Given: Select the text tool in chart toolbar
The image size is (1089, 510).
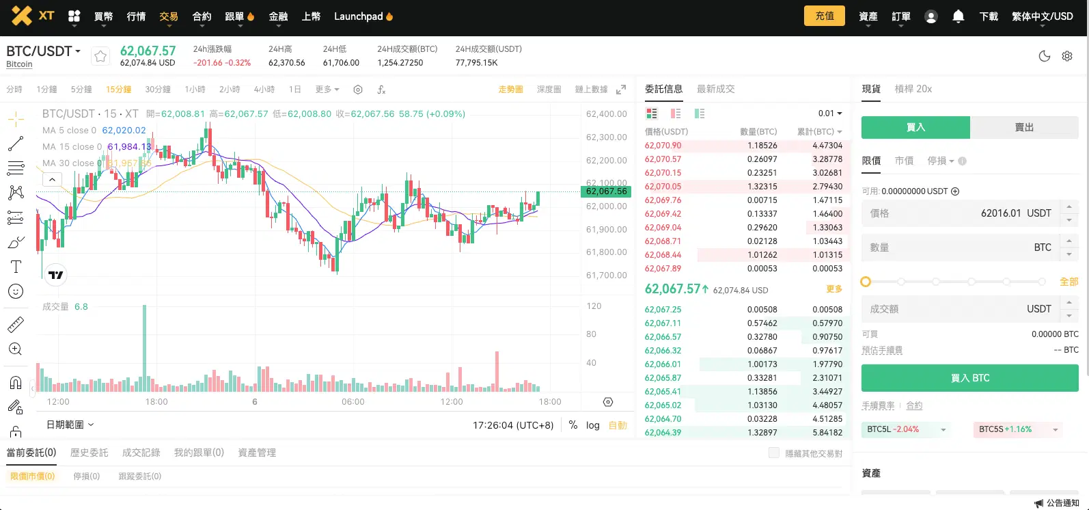Looking at the screenshot, I should (x=16, y=267).
